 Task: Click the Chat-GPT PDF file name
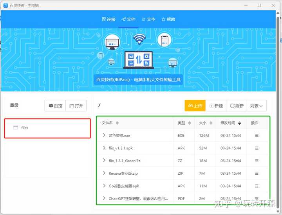point(138,199)
